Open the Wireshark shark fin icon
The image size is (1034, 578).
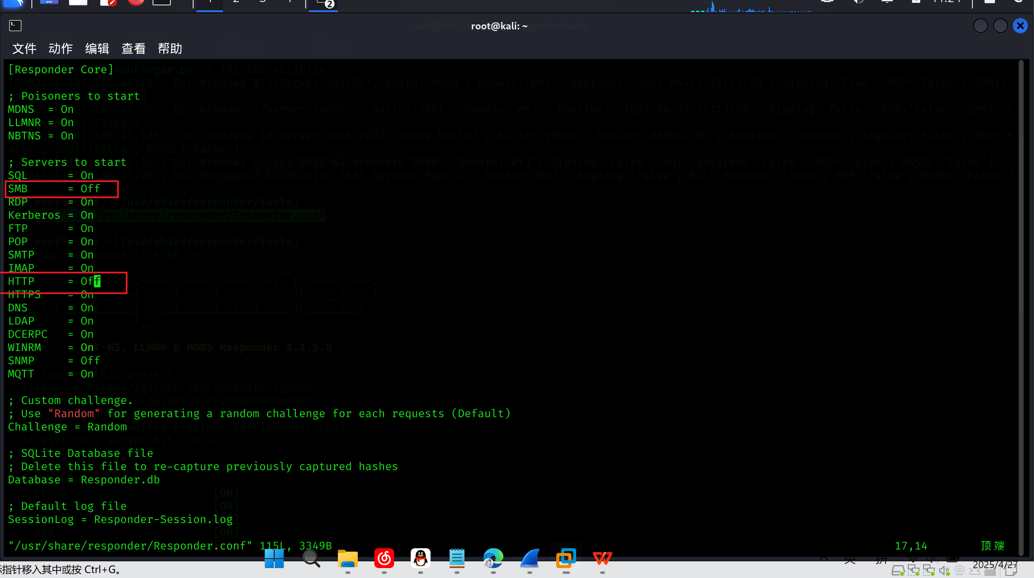pyautogui.click(x=530, y=559)
